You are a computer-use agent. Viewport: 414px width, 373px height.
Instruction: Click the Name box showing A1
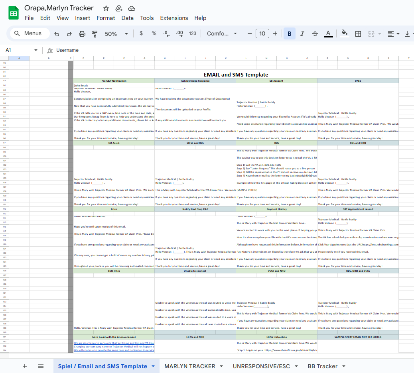[x=18, y=50]
